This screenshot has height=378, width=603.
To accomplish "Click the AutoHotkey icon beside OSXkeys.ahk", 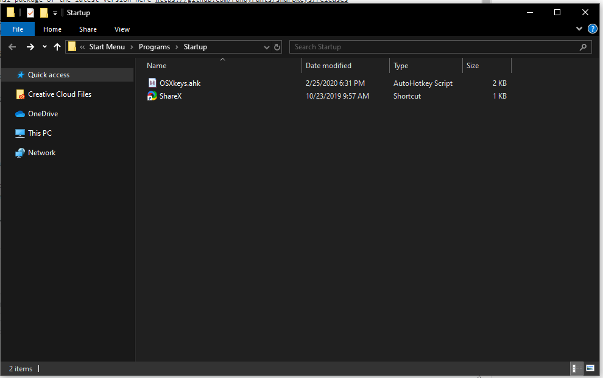I will tap(152, 83).
